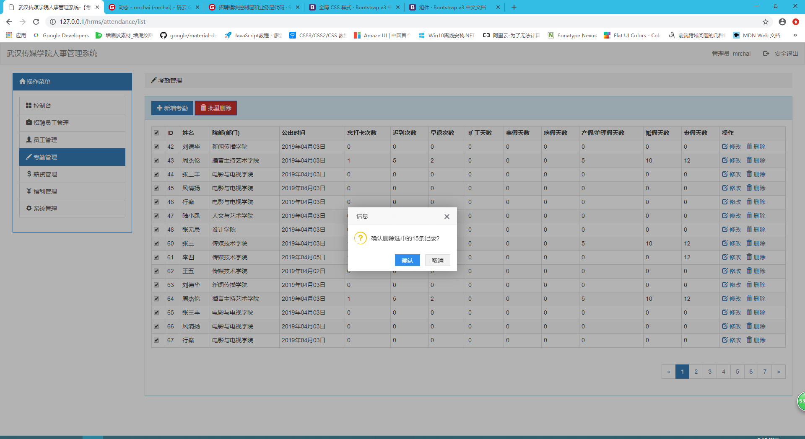Open 考勤管理 menu item
The image size is (805, 439).
(x=72, y=157)
